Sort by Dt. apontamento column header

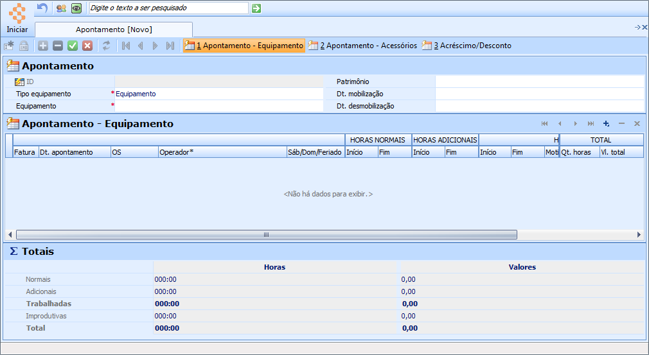pos(75,152)
